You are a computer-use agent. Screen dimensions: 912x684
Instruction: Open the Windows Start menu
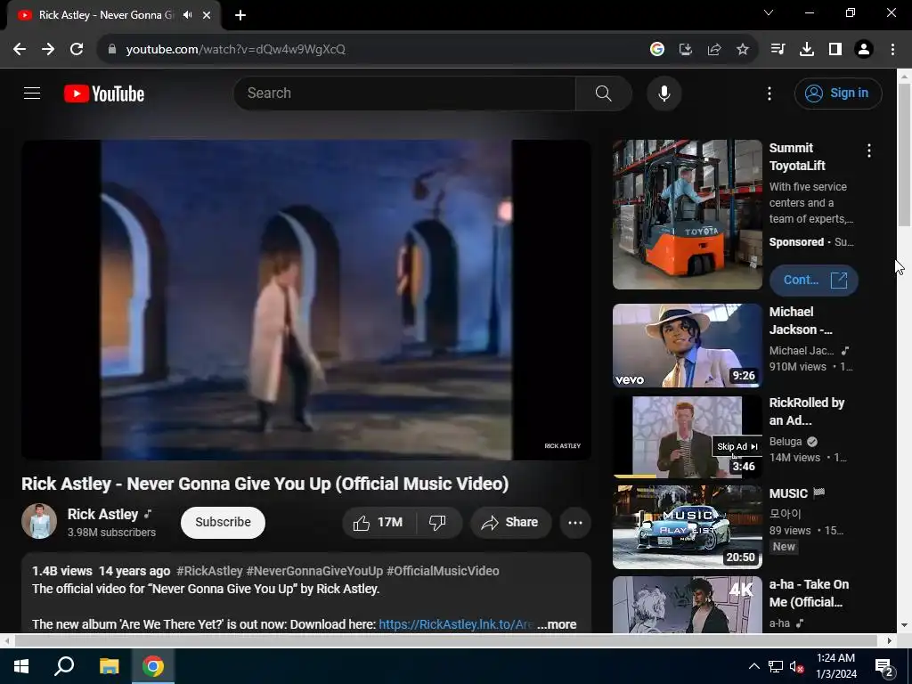(x=21, y=666)
